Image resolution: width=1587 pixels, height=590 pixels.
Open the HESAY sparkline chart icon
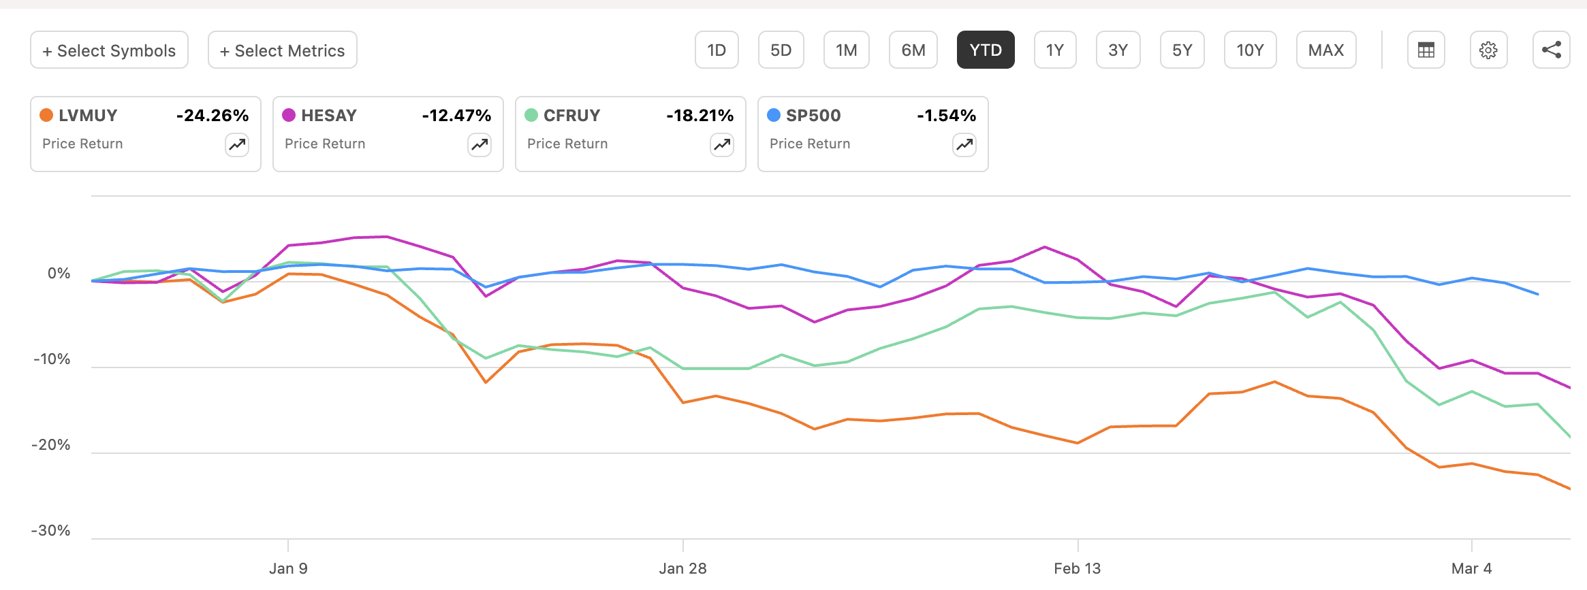(479, 145)
